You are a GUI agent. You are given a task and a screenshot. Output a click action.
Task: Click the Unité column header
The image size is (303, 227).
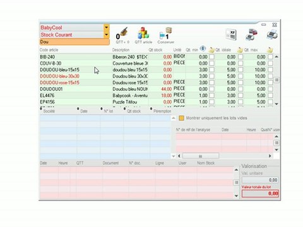pos(177,50)
